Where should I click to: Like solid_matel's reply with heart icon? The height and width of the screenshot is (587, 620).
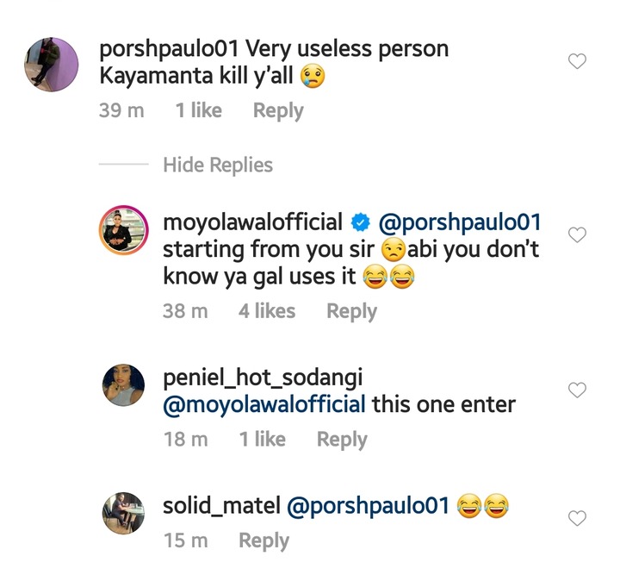point(578,517)
